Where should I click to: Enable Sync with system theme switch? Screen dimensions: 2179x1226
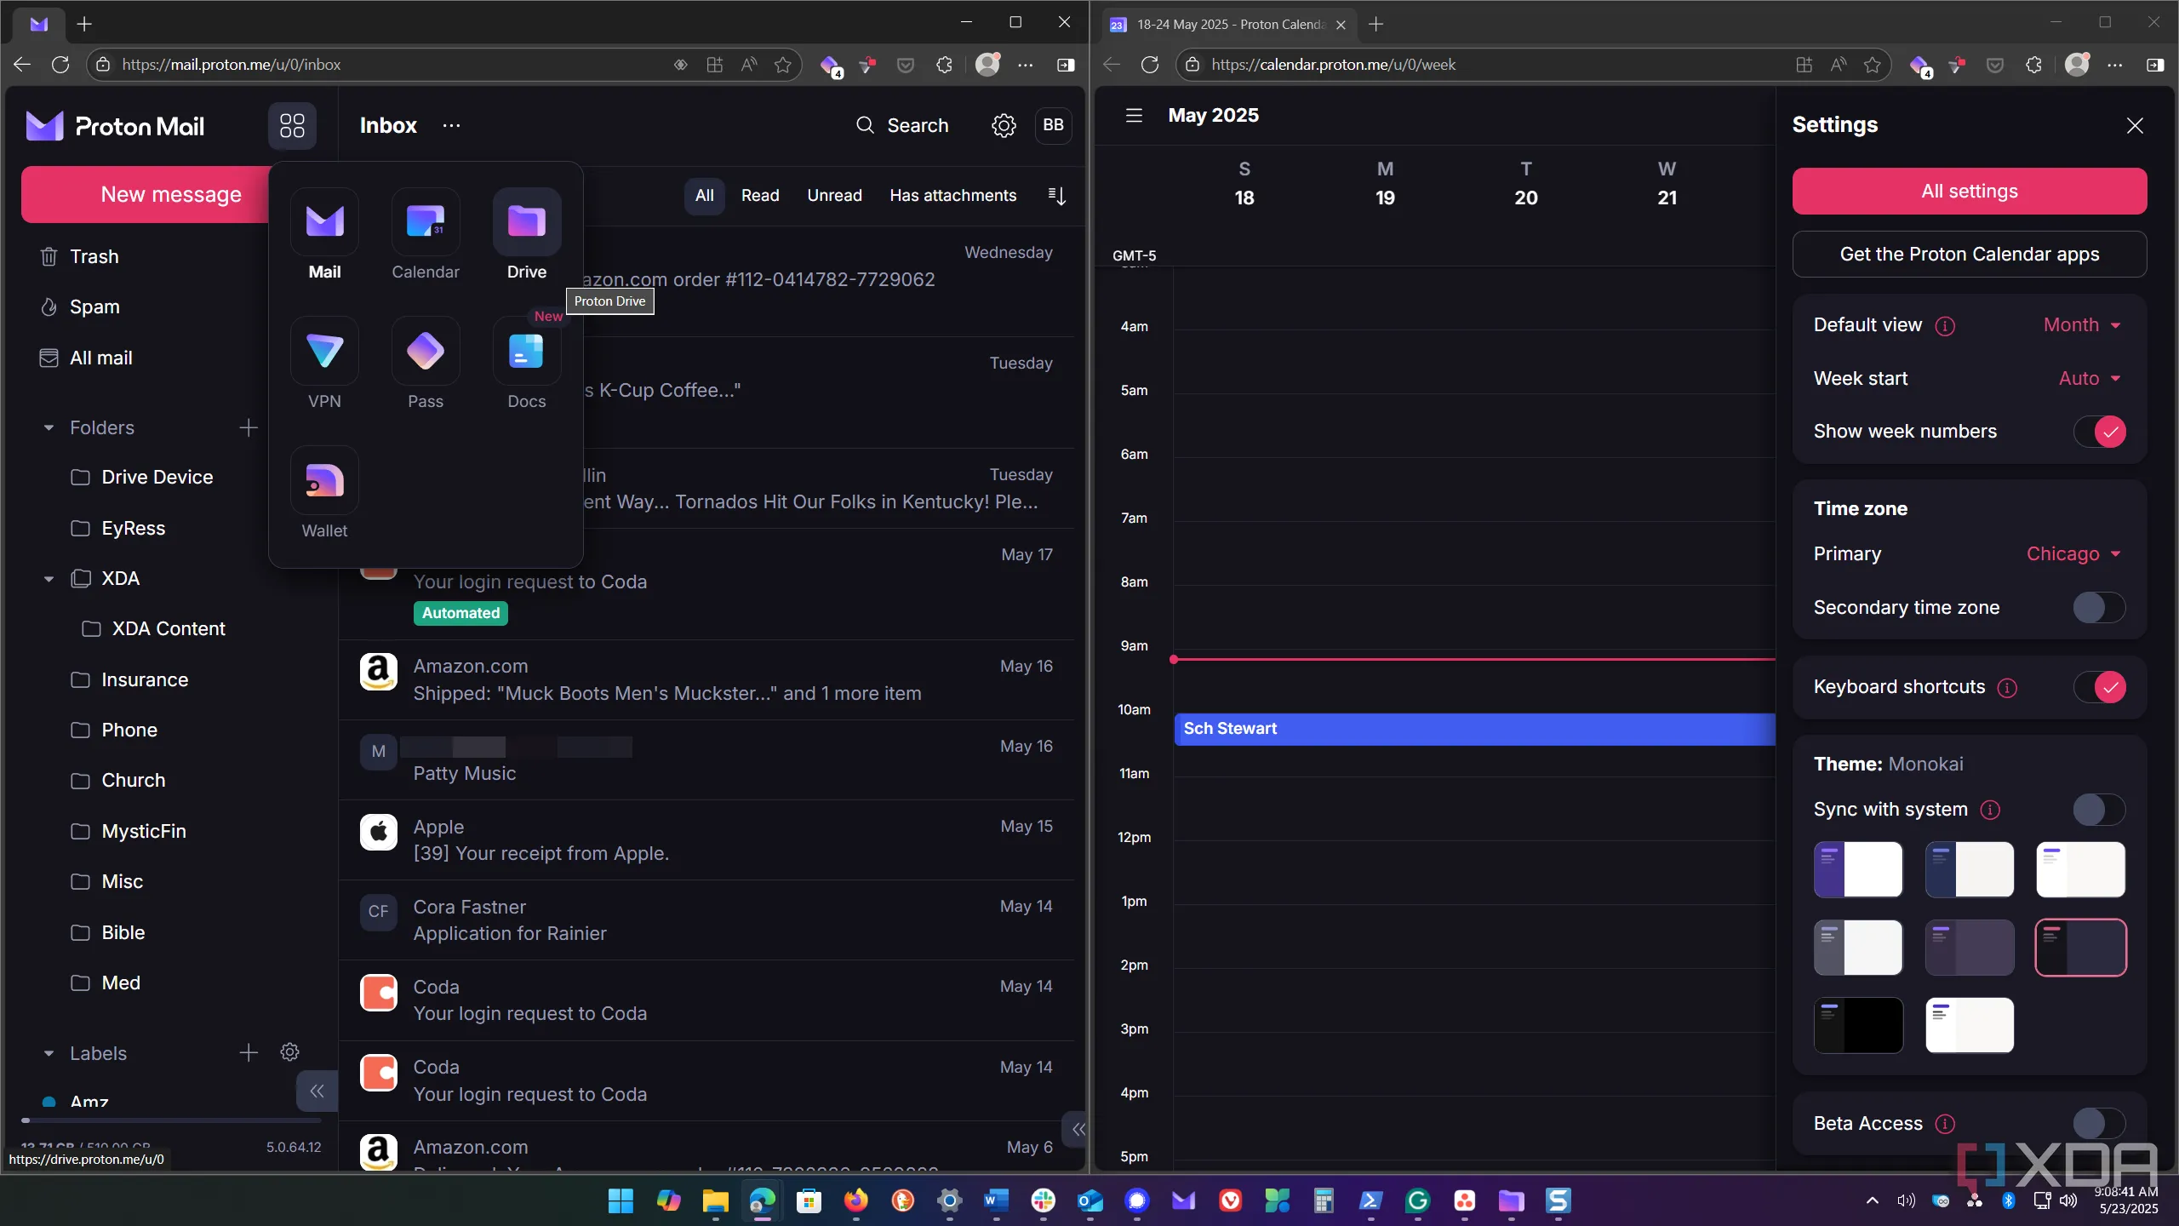(x=2099, y=810)
